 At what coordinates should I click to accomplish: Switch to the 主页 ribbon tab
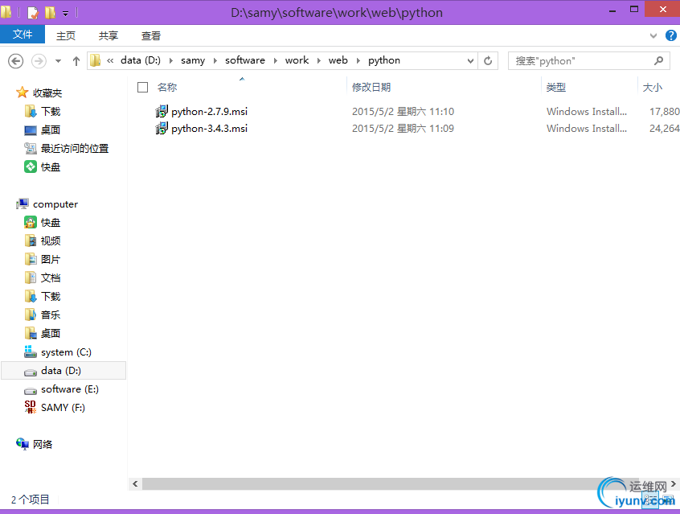66,35
